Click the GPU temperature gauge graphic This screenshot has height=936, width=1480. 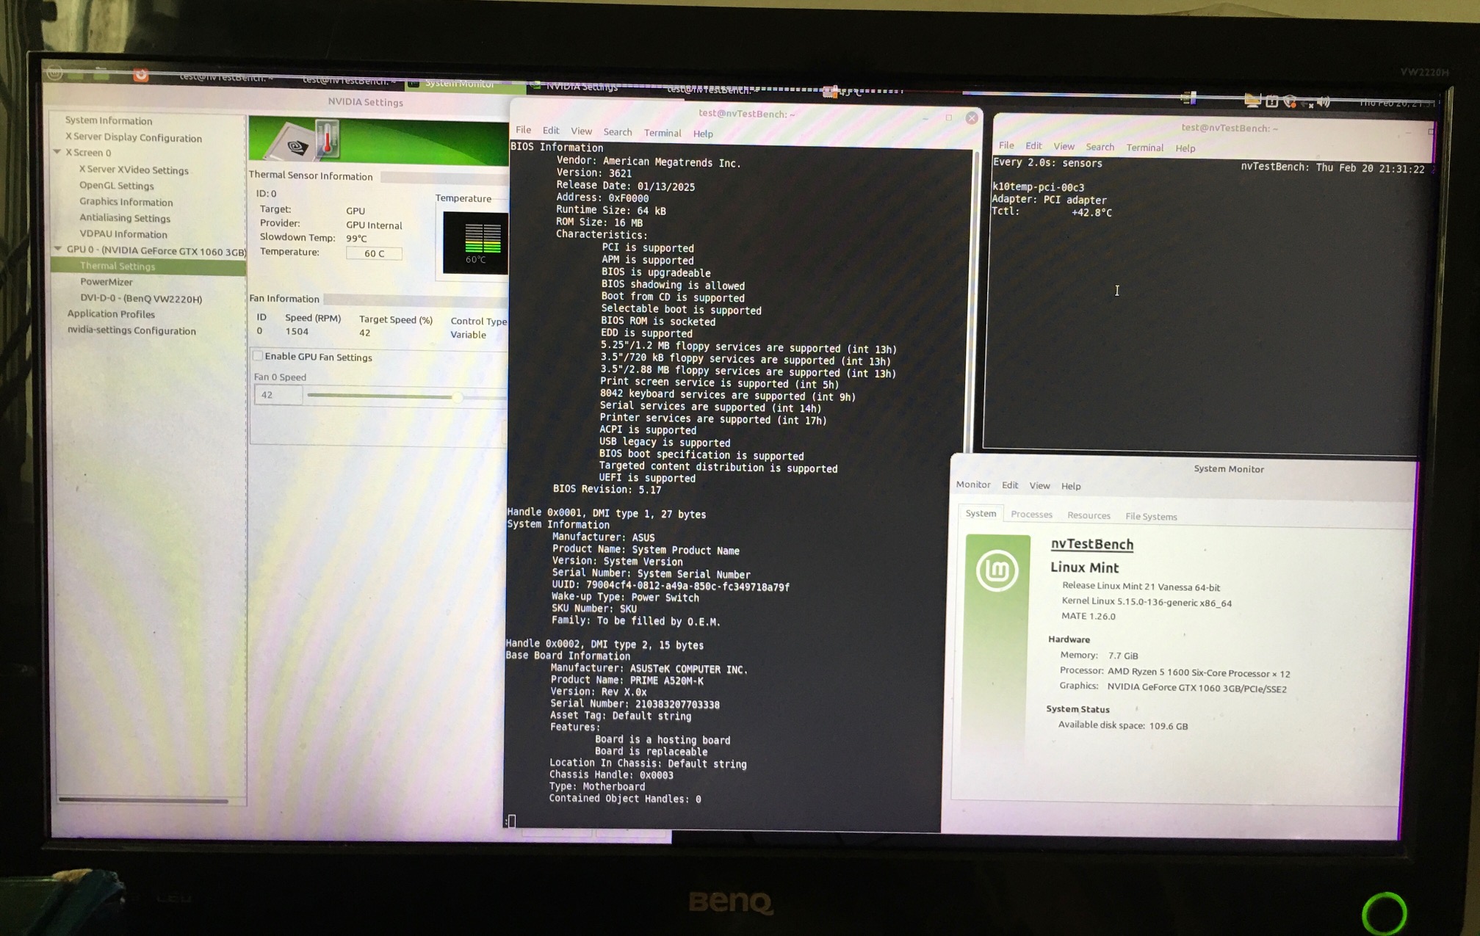pyautogui.click(x=475, y=243)
